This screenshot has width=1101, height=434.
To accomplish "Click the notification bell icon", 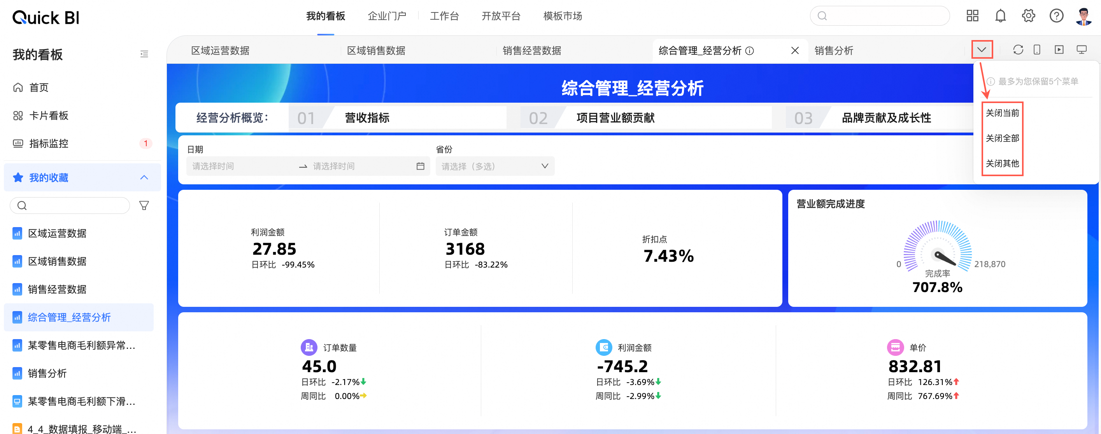I will tap(1000, 16).
